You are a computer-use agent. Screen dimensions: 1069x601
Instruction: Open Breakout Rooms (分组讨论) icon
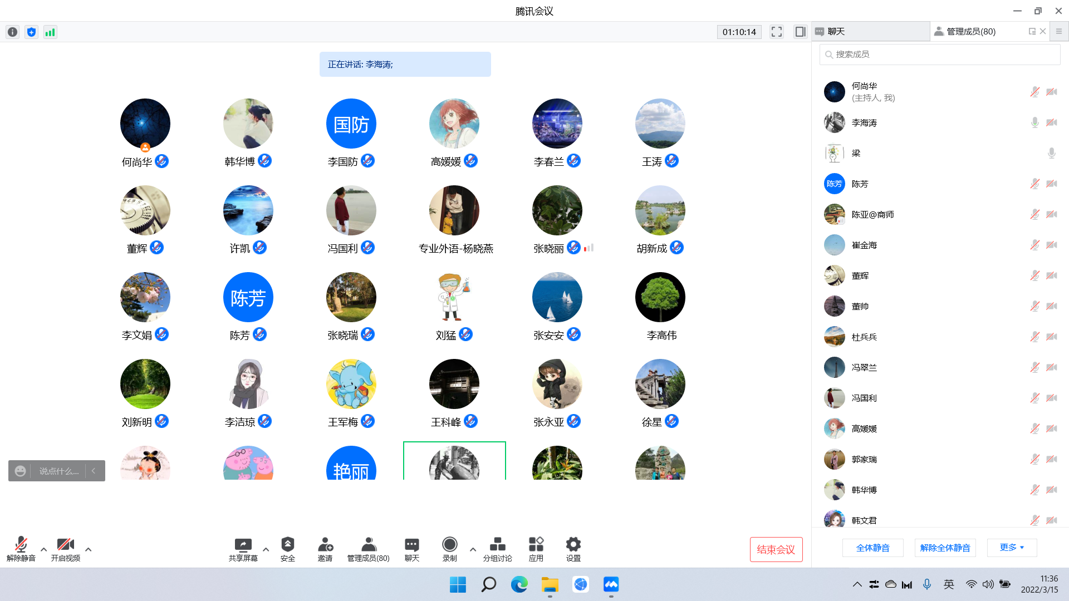(497, 545)
